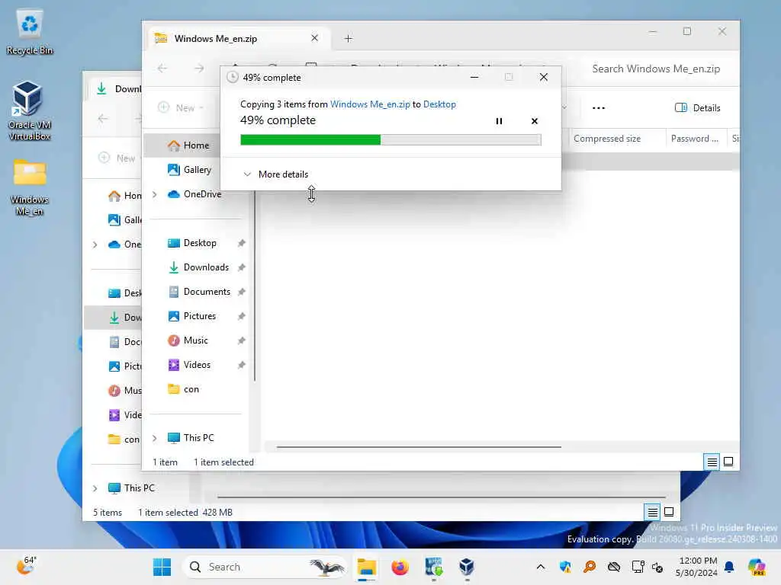
Task: Expand the This PC chevron in front window
Action: 154,438
